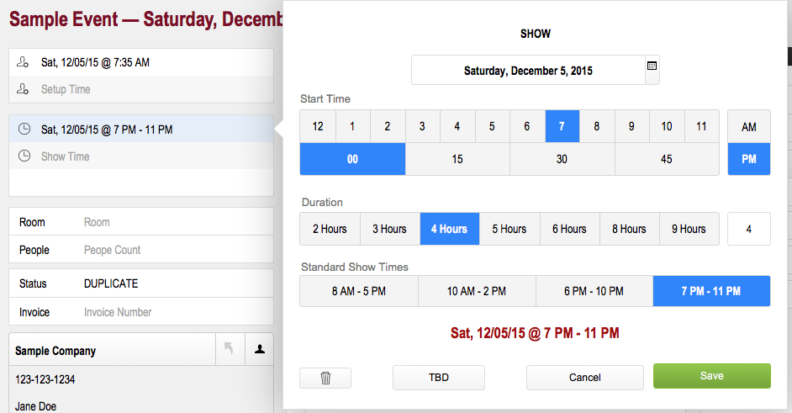Click the setup person icon beside Setup Time
792x413 pixels.
23,89
